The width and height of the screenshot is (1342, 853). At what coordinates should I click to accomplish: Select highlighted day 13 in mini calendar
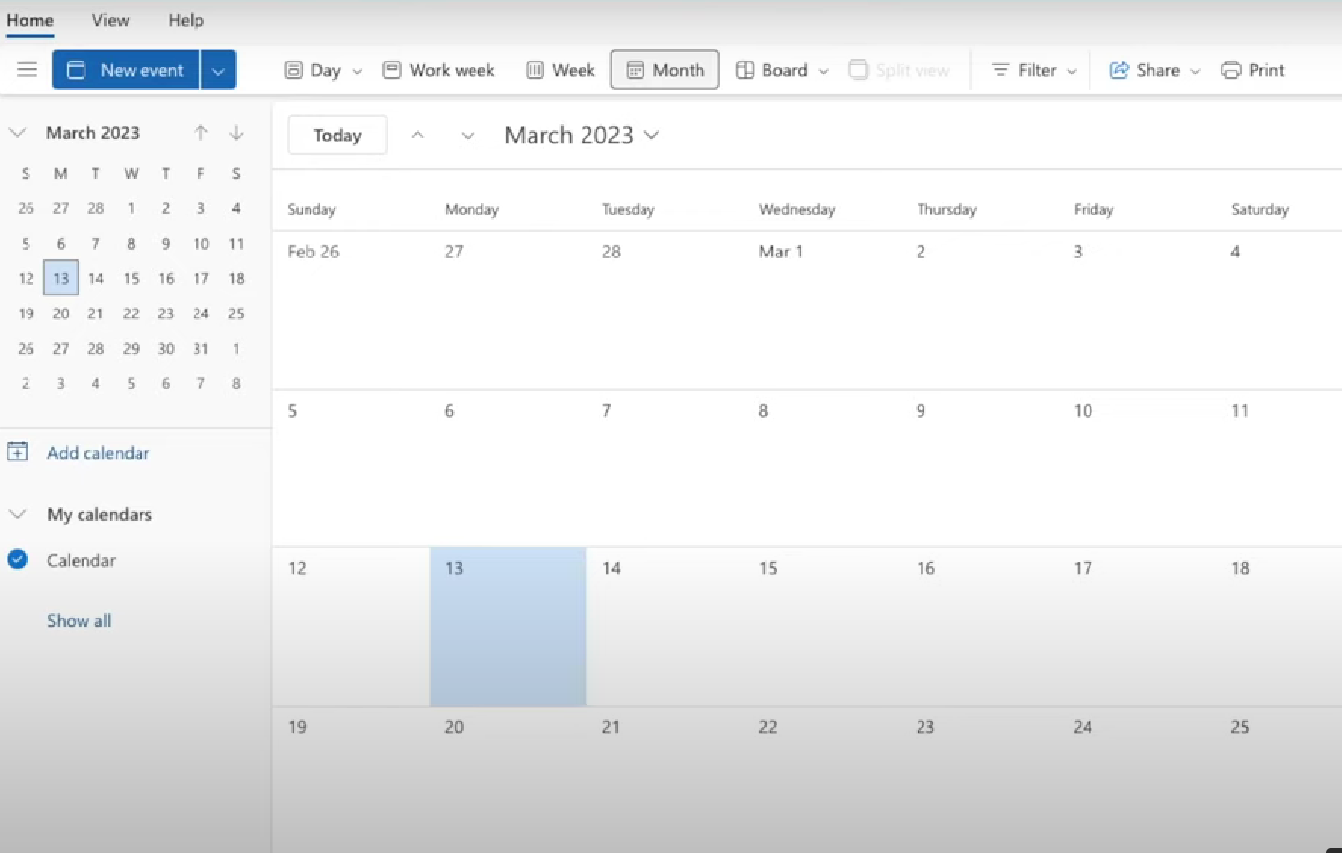coord(61,278)
